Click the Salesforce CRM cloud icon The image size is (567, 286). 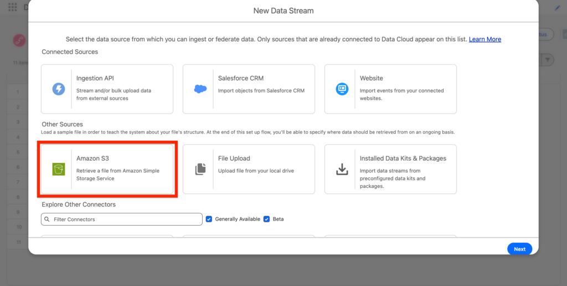[200, 89]
